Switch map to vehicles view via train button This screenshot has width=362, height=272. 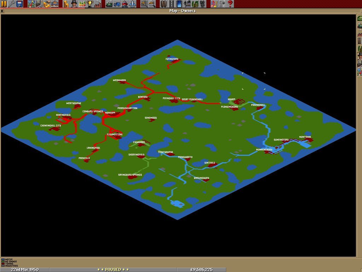coord(360,25)
